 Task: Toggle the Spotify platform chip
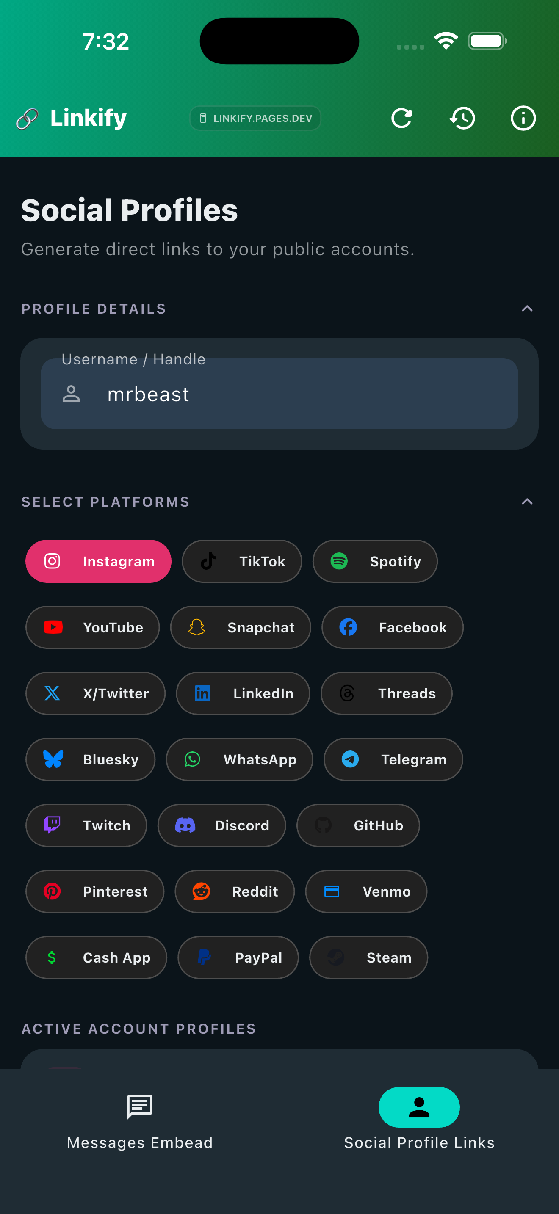click(x=375, y=561)
